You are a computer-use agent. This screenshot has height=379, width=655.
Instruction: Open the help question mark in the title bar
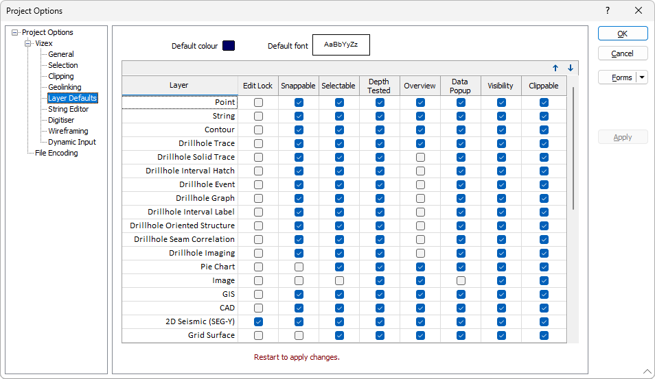[608, 10]
